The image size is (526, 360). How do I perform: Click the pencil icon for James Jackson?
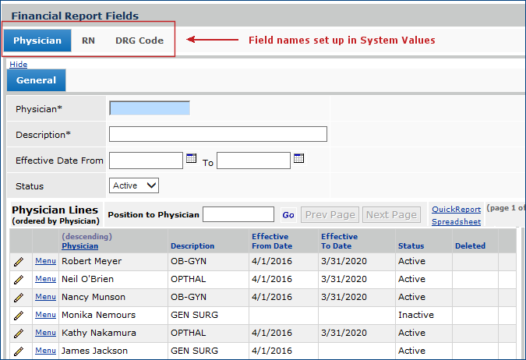(x=19, y=351)
